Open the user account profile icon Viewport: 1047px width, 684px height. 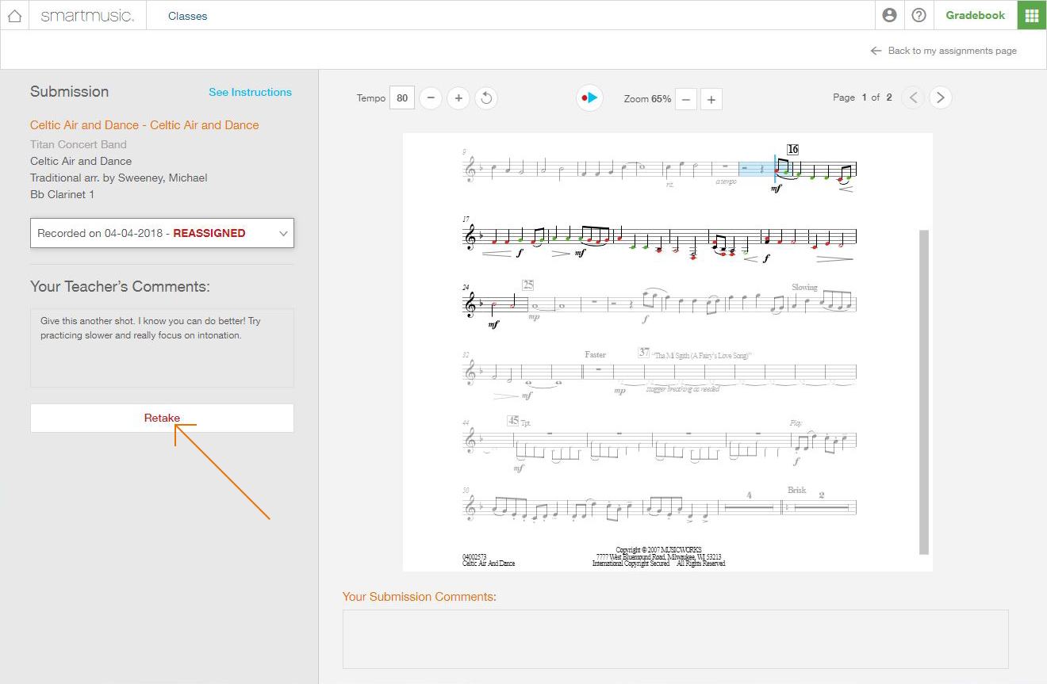(890, 15)
